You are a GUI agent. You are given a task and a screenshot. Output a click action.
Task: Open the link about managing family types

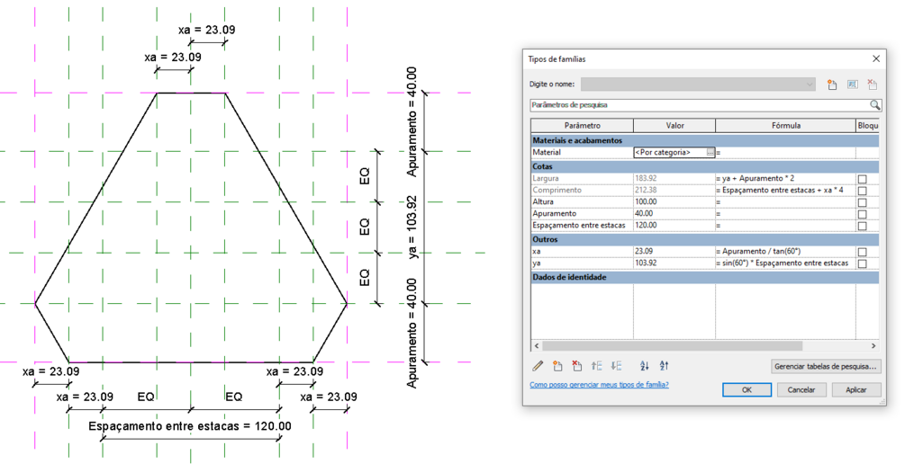599,385
